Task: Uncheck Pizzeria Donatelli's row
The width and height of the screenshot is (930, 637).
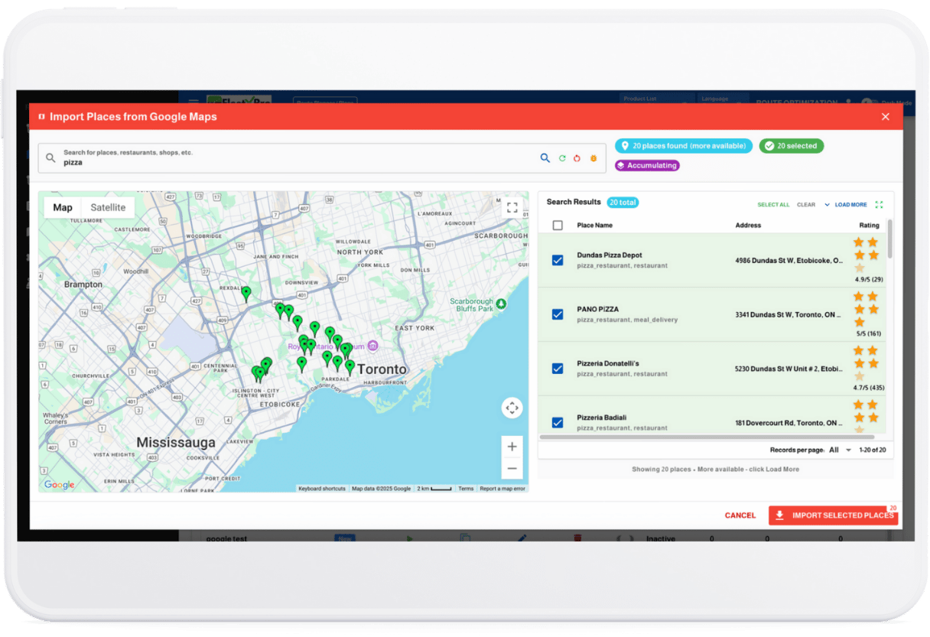Action: (558, 369)
